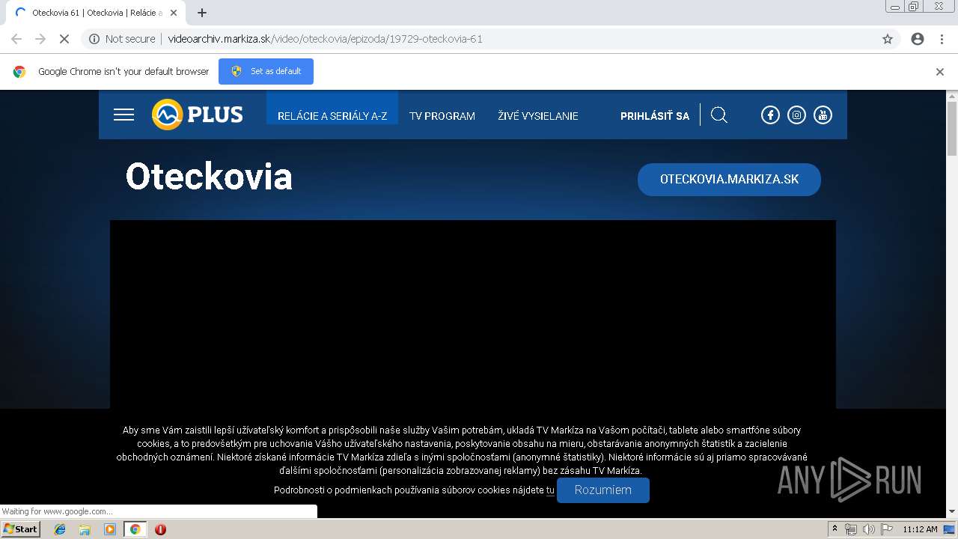958x539 pixels.
Task: Show hidden system tray icons
Action: click(835, 529)
